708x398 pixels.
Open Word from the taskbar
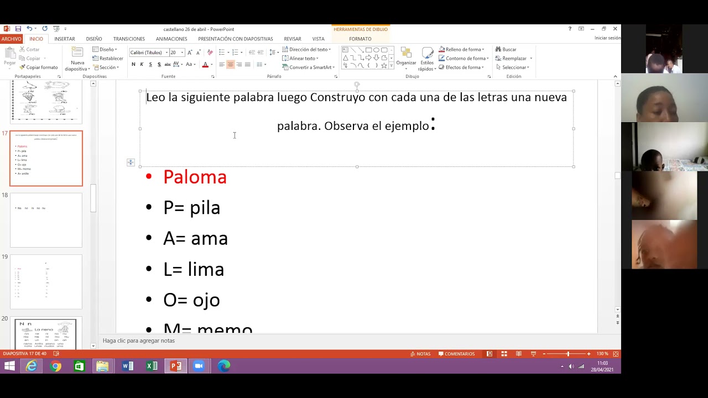[x=128, y=366]
